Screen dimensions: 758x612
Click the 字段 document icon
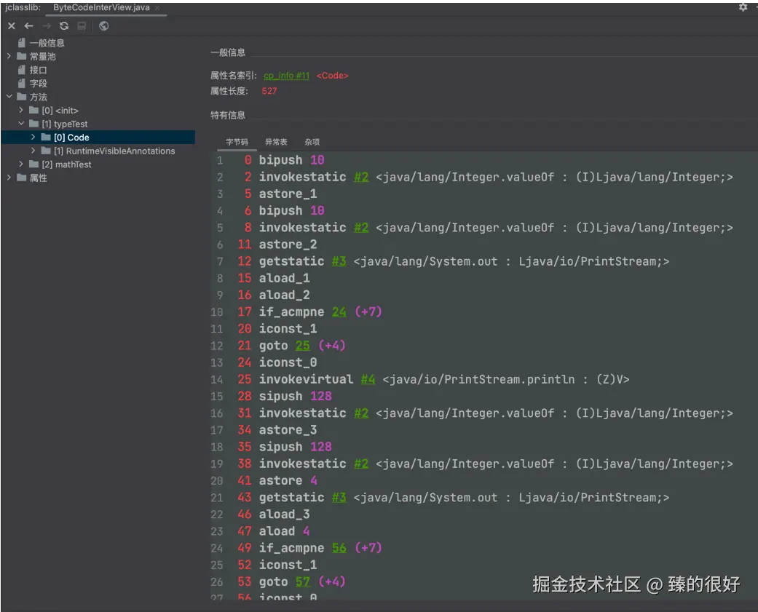click(21, 83)
